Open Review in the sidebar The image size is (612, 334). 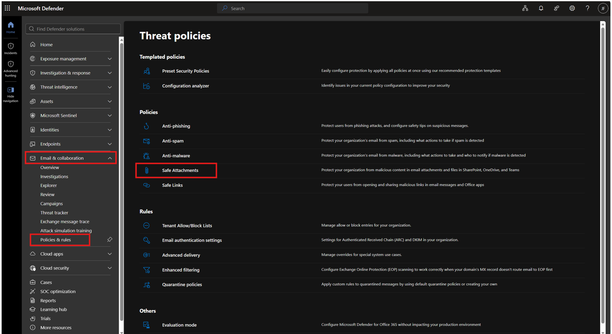47,195
